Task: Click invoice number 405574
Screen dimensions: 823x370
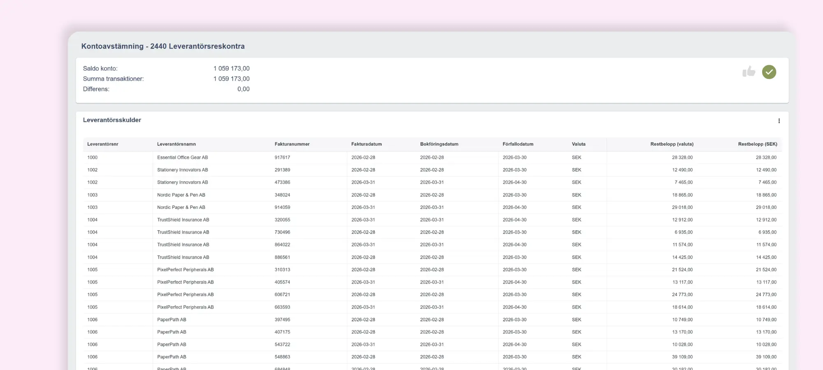Action: 282,282
